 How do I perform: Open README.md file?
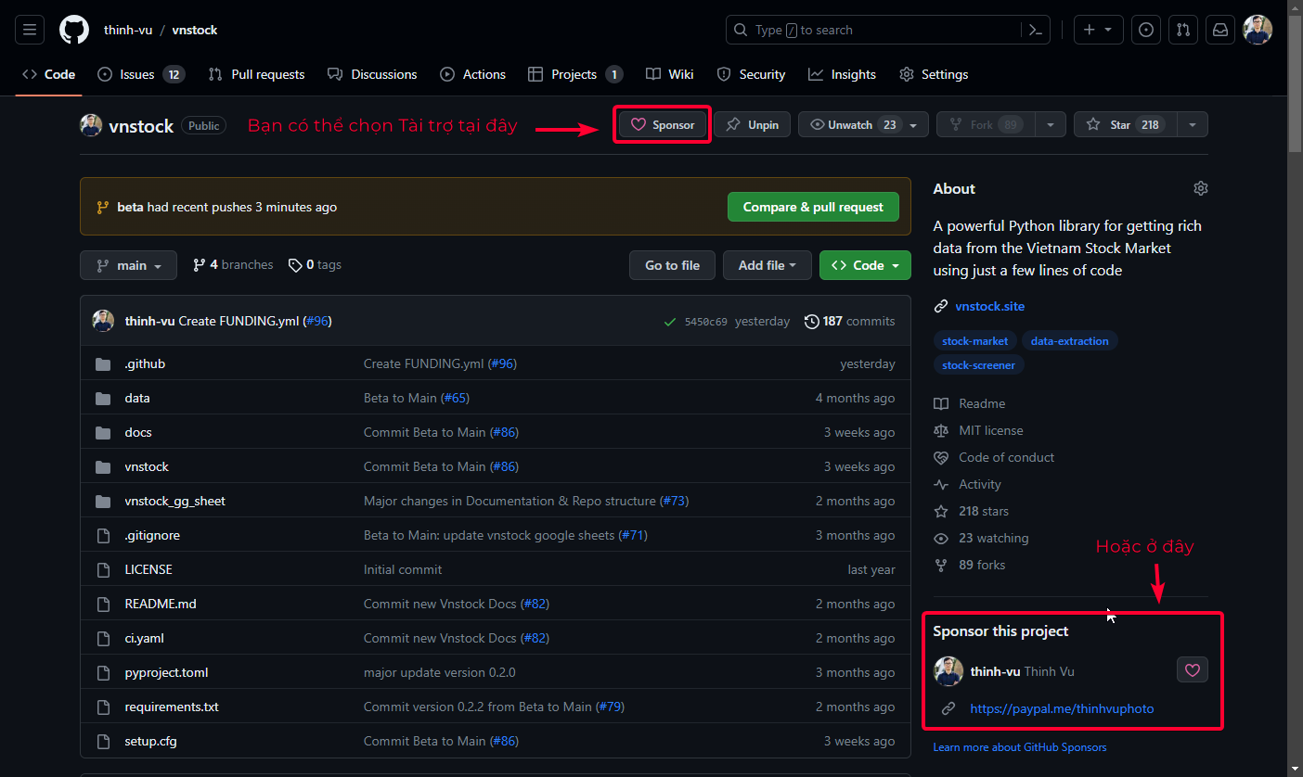click(161, 604)
